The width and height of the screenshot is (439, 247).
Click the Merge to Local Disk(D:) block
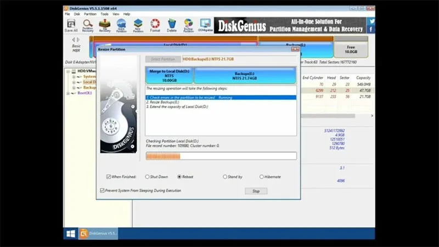pos(170,76)
